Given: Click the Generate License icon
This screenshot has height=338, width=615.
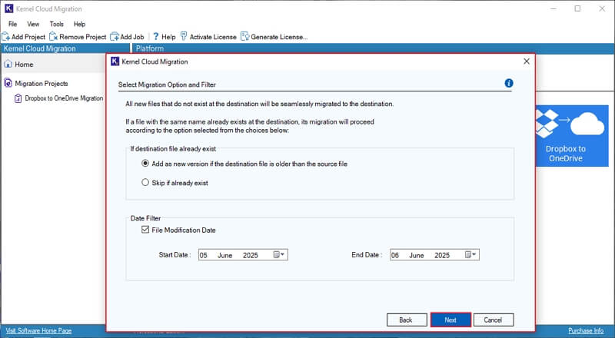Looking at the screenshot, I should click(244, 36).
